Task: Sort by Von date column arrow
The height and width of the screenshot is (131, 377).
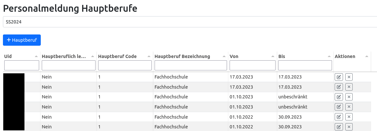Action: pyautogui.click(x=273, y=56)
